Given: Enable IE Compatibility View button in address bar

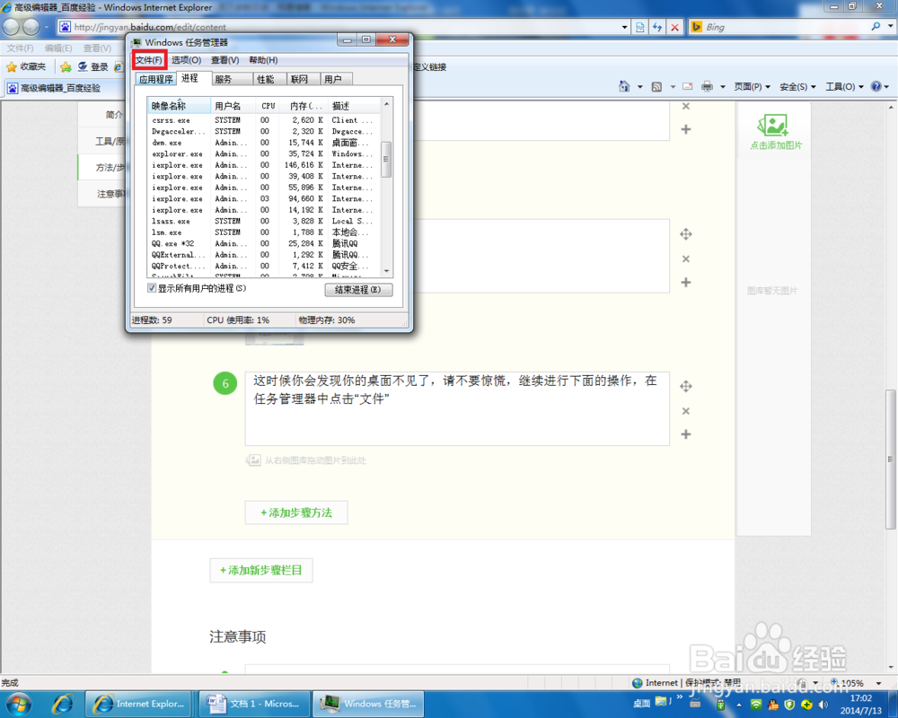Looking at the screenshot, I should pyautogui.click(x=639, y=27).
